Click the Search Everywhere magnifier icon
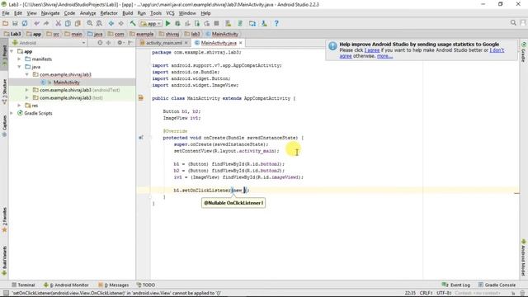The image size is (528, 297). pyautogui.click(x=513, y=22)
